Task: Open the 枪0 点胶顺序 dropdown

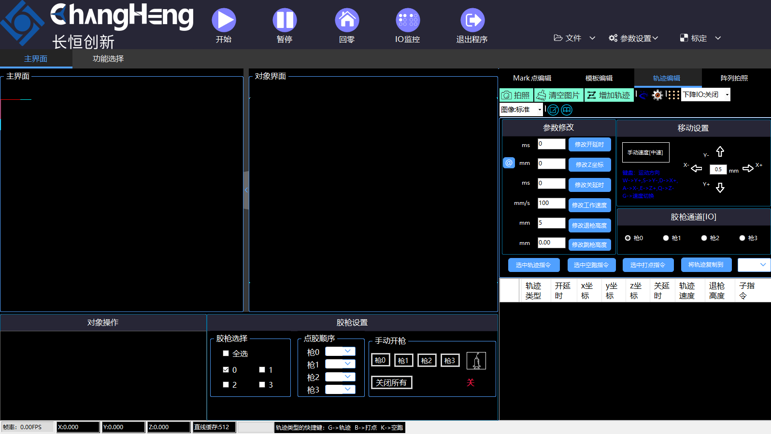Action: click(x=340, y=352)
